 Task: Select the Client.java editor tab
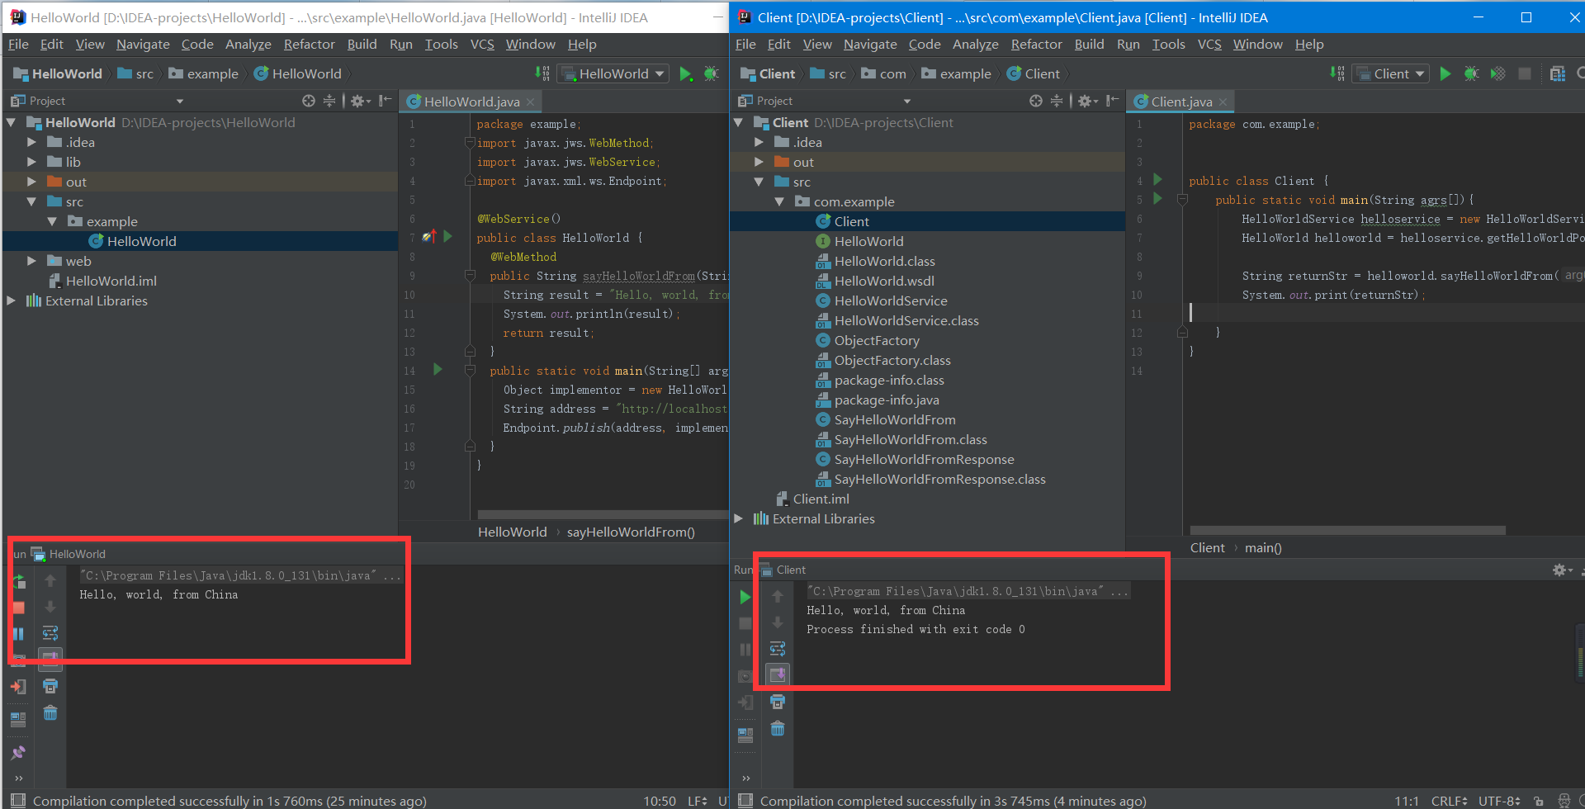click(1181, 102)
